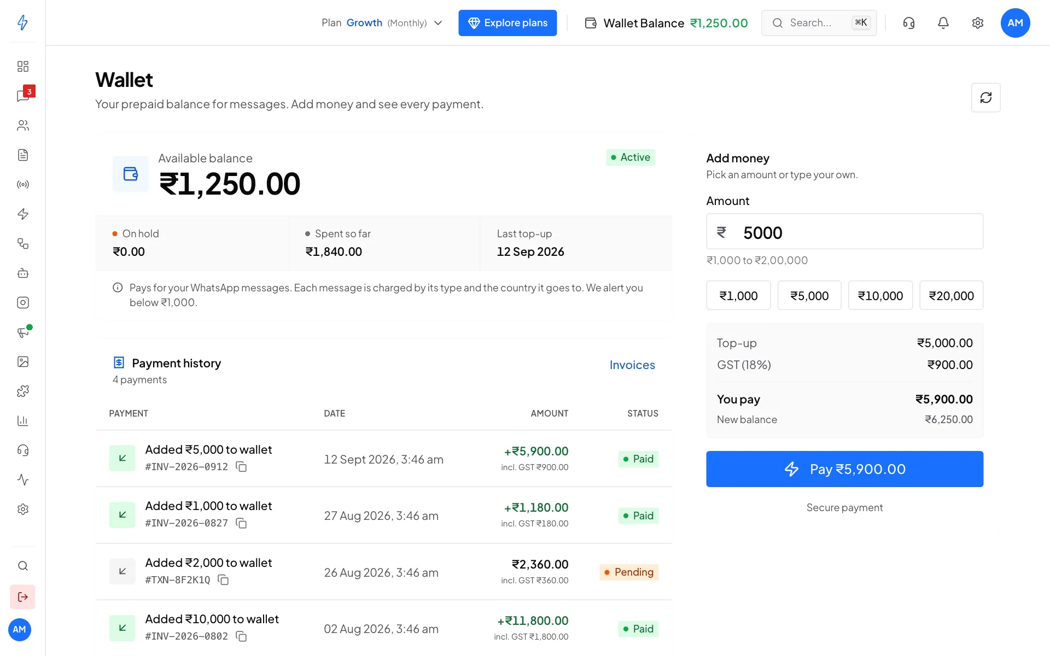Click the sidebar search magnifier icon
This screenshot has width=1050, height=656.
click(22, 566)
